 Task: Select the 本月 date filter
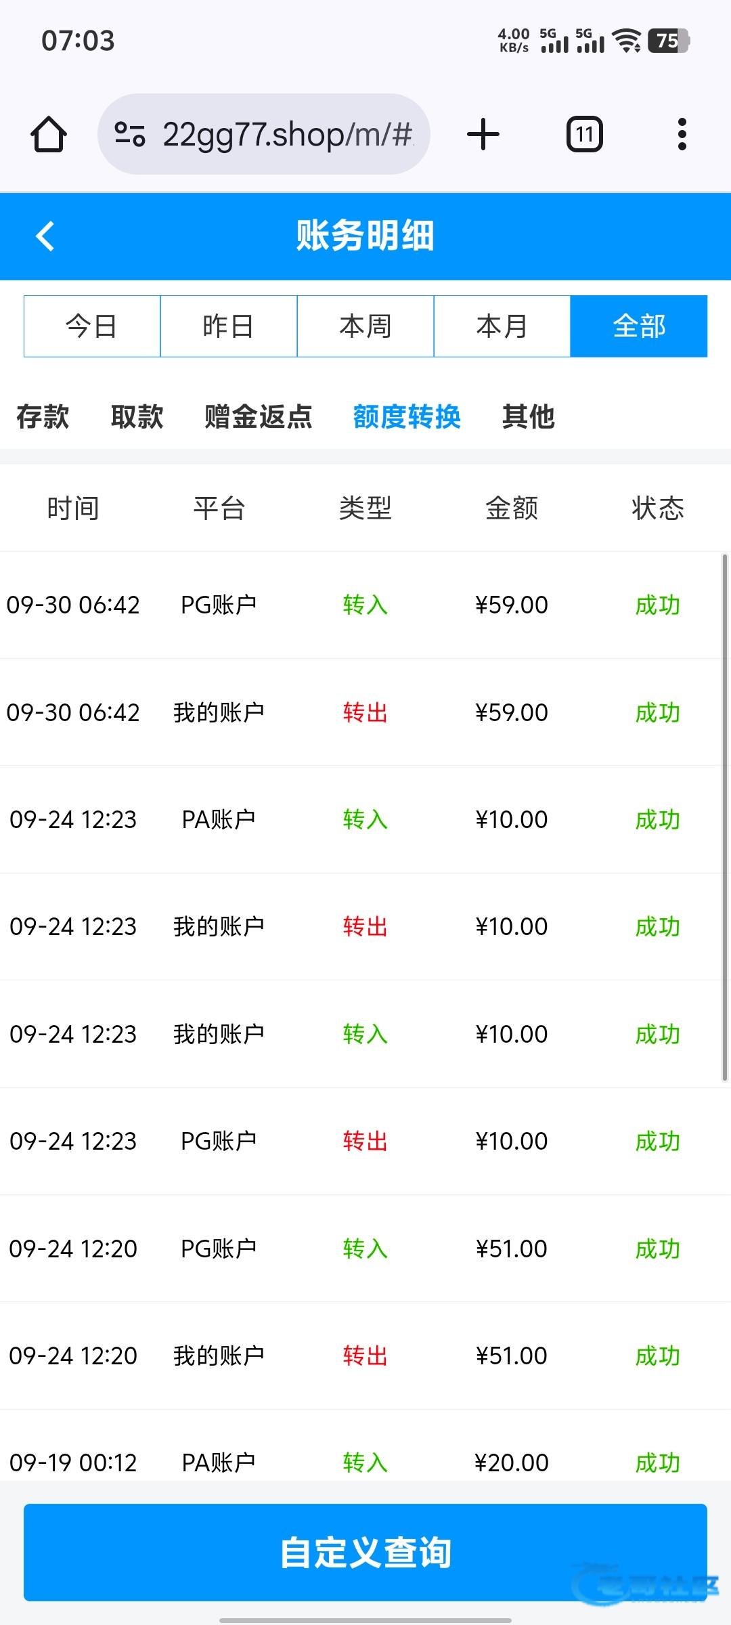click(x=502, y=326)
